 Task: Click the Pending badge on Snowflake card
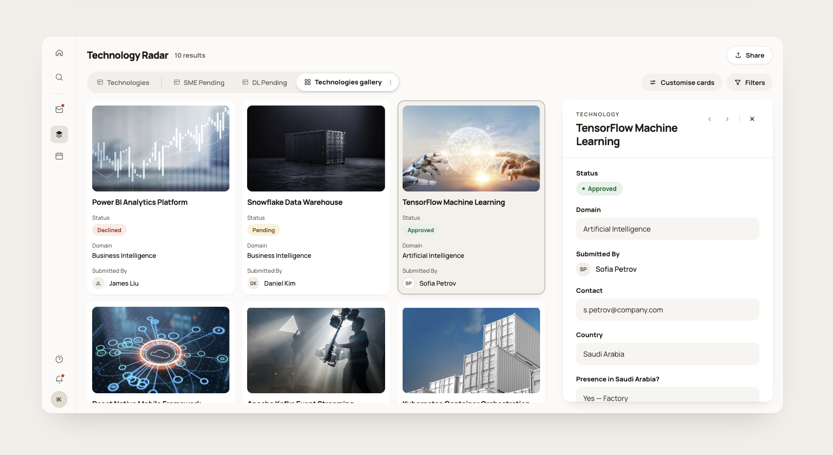point(264,230)
